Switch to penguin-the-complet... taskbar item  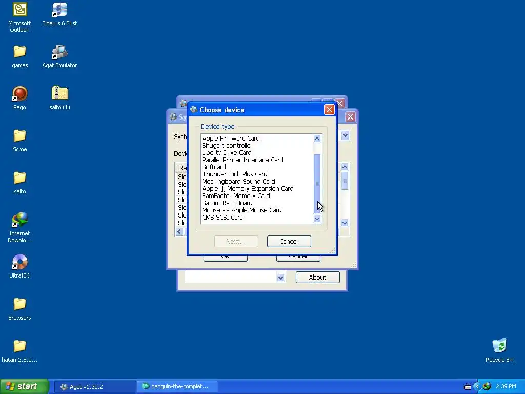pyautogui.click(x=177, y=387)
